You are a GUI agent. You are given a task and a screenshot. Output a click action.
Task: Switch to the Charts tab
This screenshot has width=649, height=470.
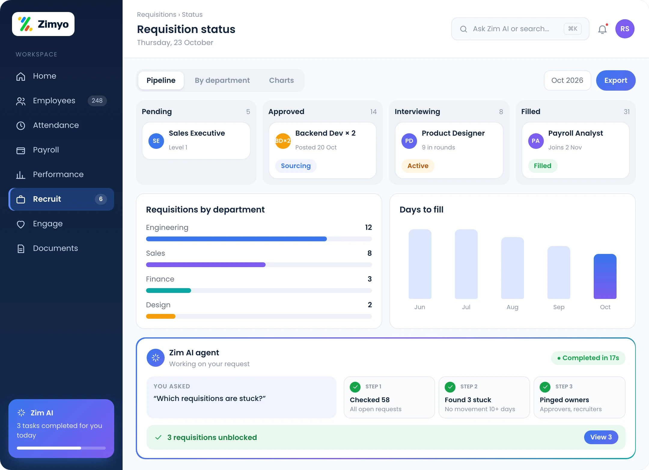tap(282, 80)
